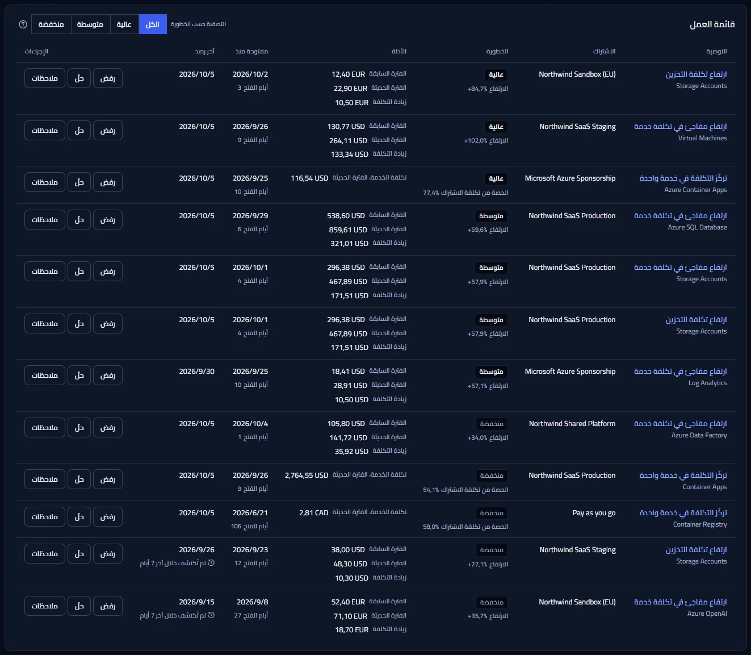Open ملاحظات for the Azure Container Apps row
The width and height of the screenshot is (751, 655).
(45, 182)
